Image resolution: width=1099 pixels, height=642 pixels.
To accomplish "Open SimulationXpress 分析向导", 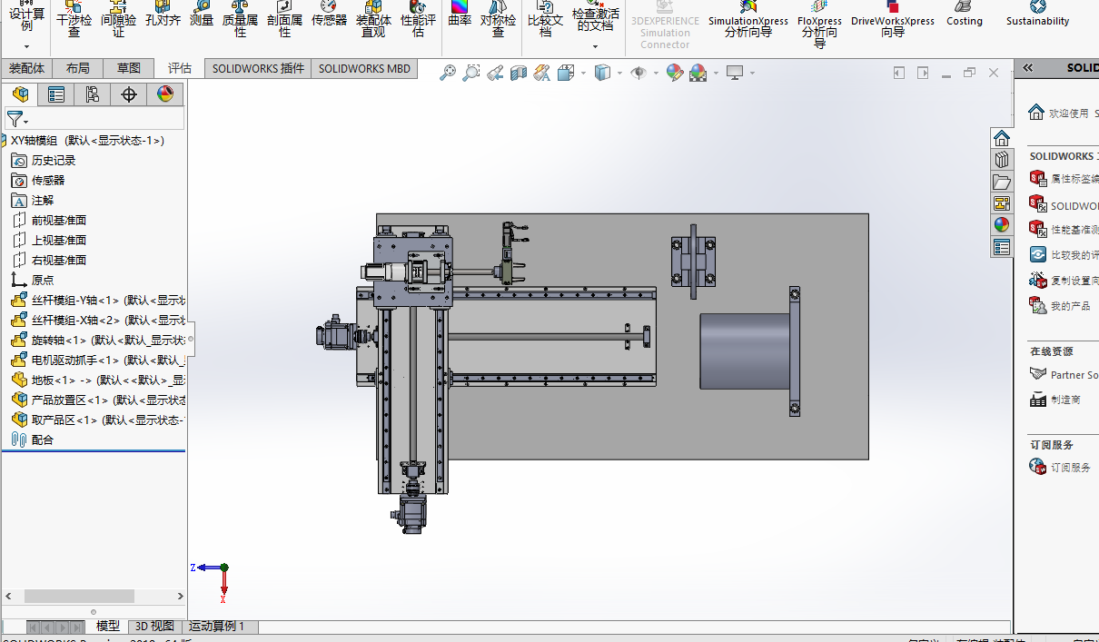I will [748, 20].
